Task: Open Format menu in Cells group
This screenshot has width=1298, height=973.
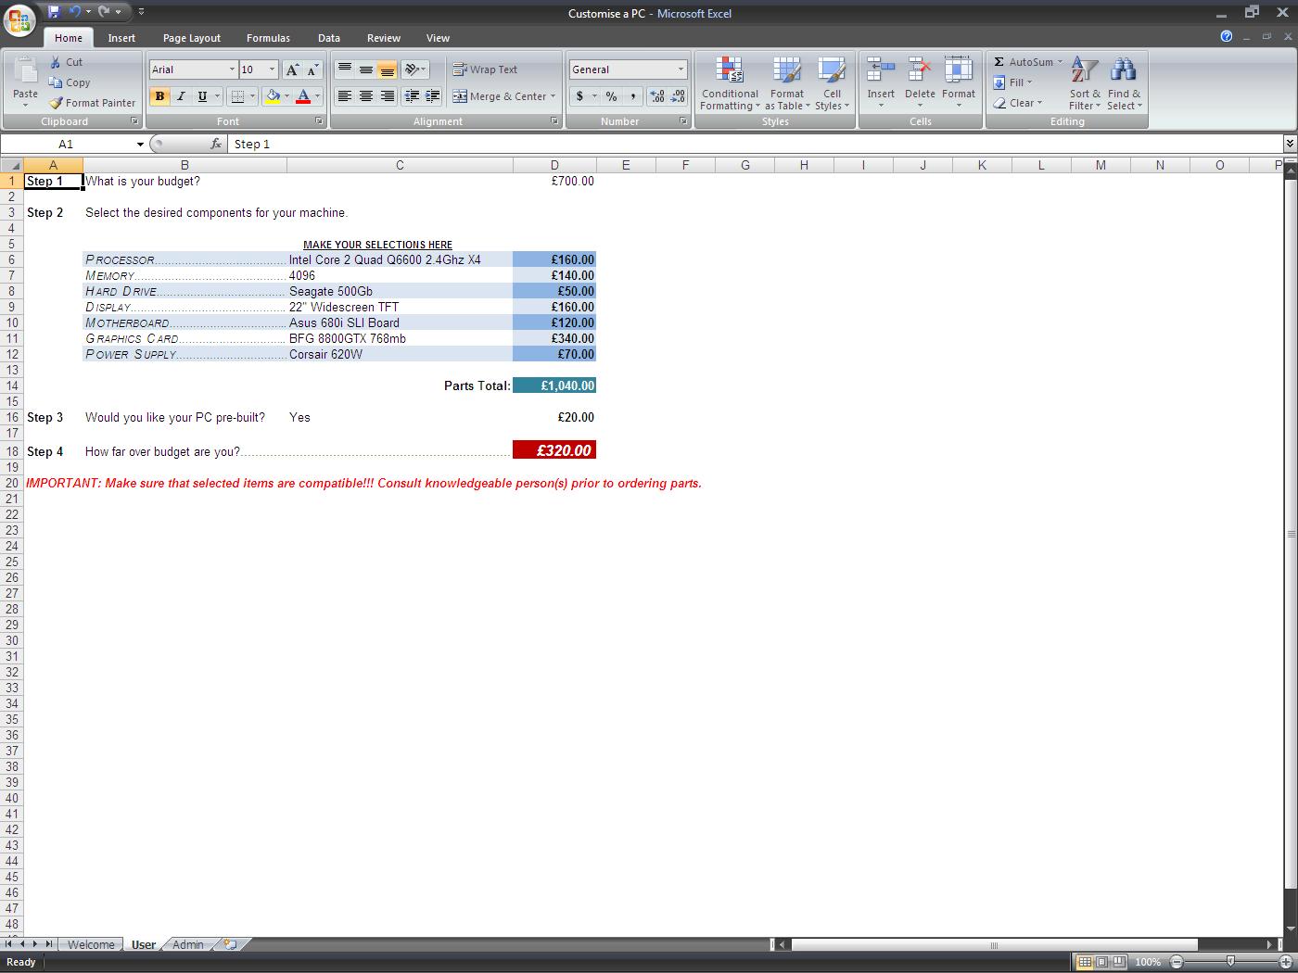Action: tap(959, 83)
